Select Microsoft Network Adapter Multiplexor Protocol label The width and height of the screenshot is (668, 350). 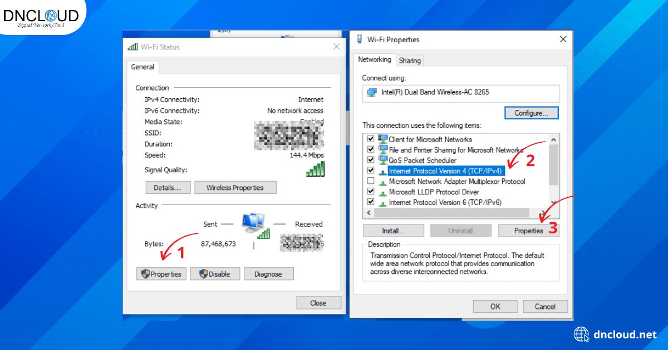[x=457, y=181]
